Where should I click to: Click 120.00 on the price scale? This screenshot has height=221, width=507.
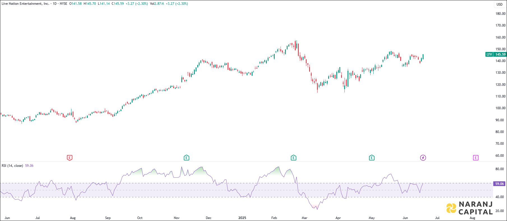(501, 84)
